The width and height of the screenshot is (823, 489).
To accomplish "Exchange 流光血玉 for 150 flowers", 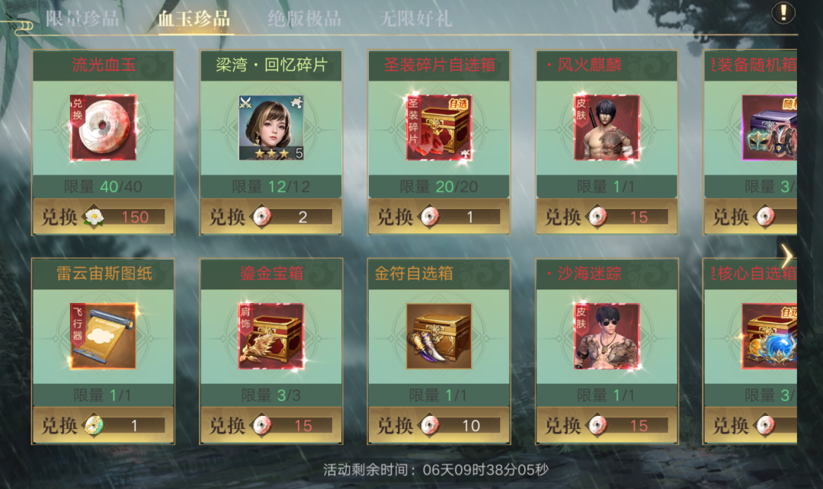I will (x=104, y=216).
